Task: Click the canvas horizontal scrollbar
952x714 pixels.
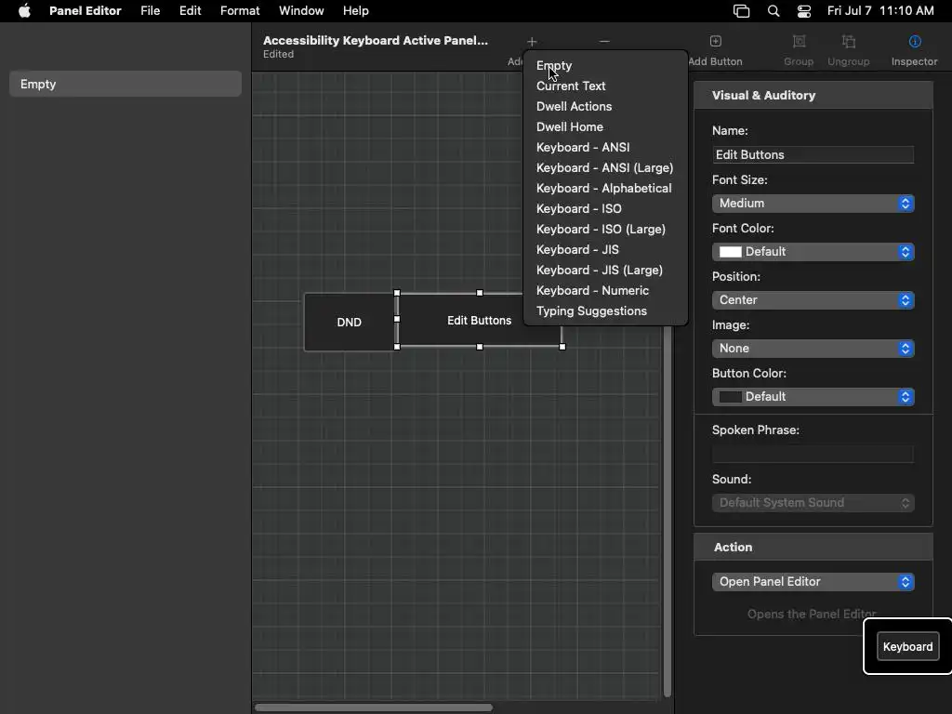Action: click(x=374, y=707)
